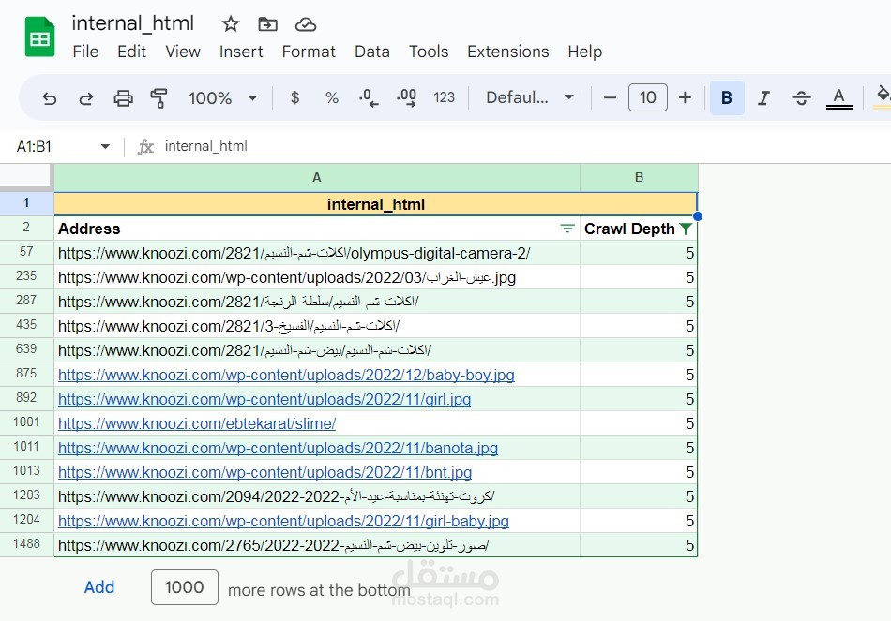Select the merged internal_html title cell

(x=375, y=204)
